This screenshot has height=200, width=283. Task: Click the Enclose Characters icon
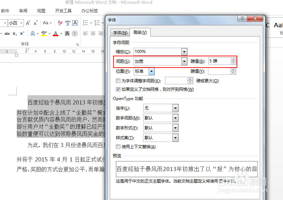[x=75, y=33]
